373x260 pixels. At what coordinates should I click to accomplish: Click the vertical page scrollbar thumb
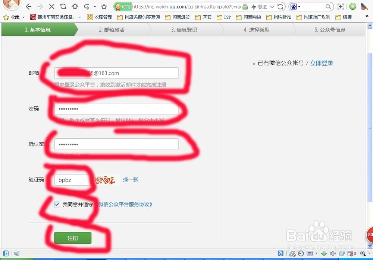[x=370, y=127]
